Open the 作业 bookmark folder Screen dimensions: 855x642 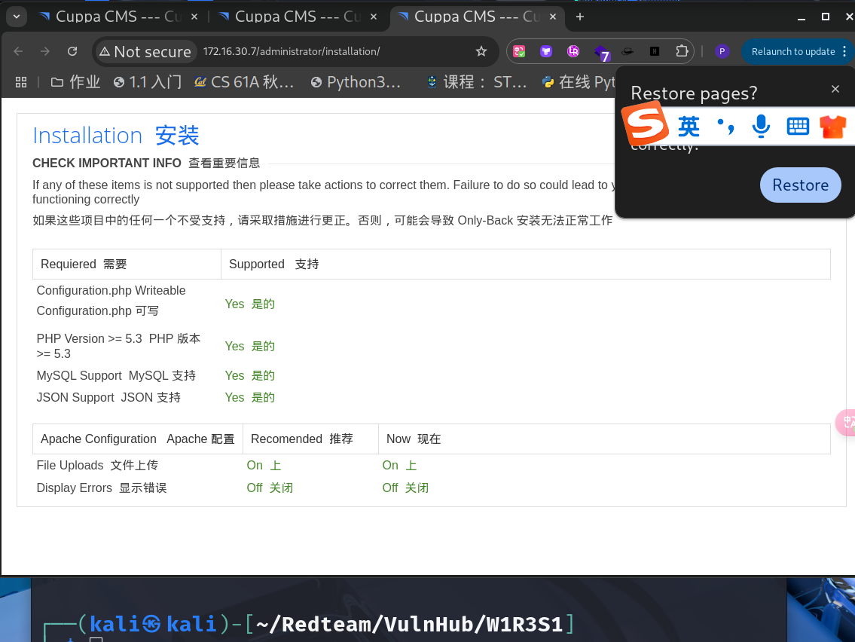[x=75, y=82]
